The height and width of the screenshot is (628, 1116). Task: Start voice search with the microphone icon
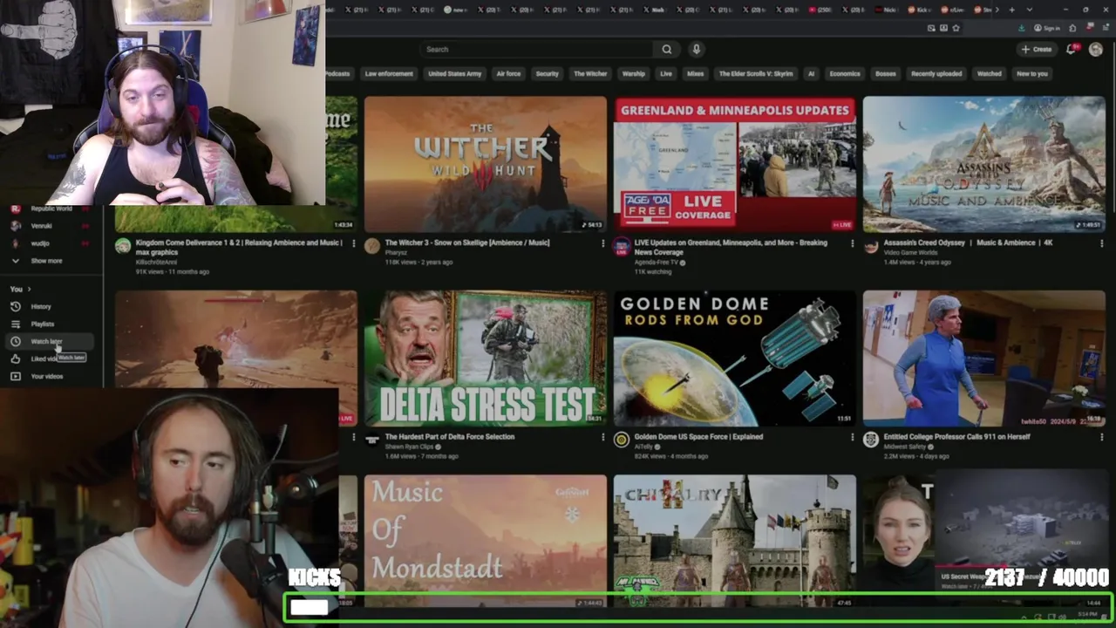pos(696,50)
